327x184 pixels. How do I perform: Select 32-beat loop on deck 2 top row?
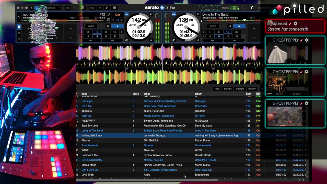237,32
